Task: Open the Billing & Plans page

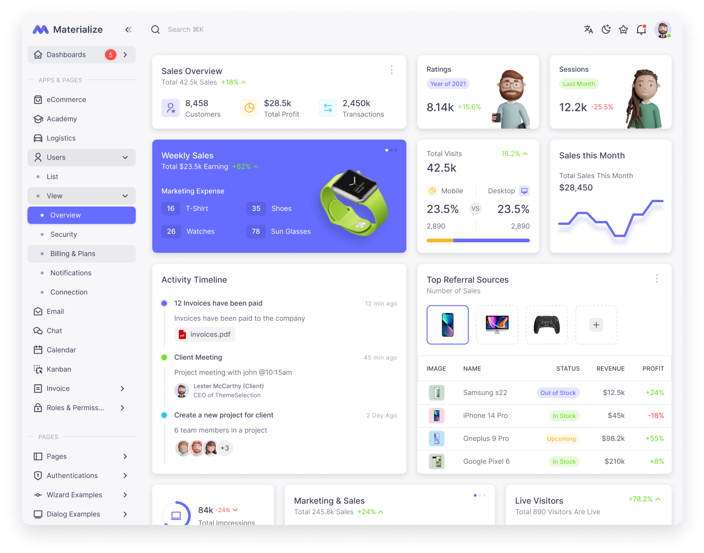Action: pos(72,253)
